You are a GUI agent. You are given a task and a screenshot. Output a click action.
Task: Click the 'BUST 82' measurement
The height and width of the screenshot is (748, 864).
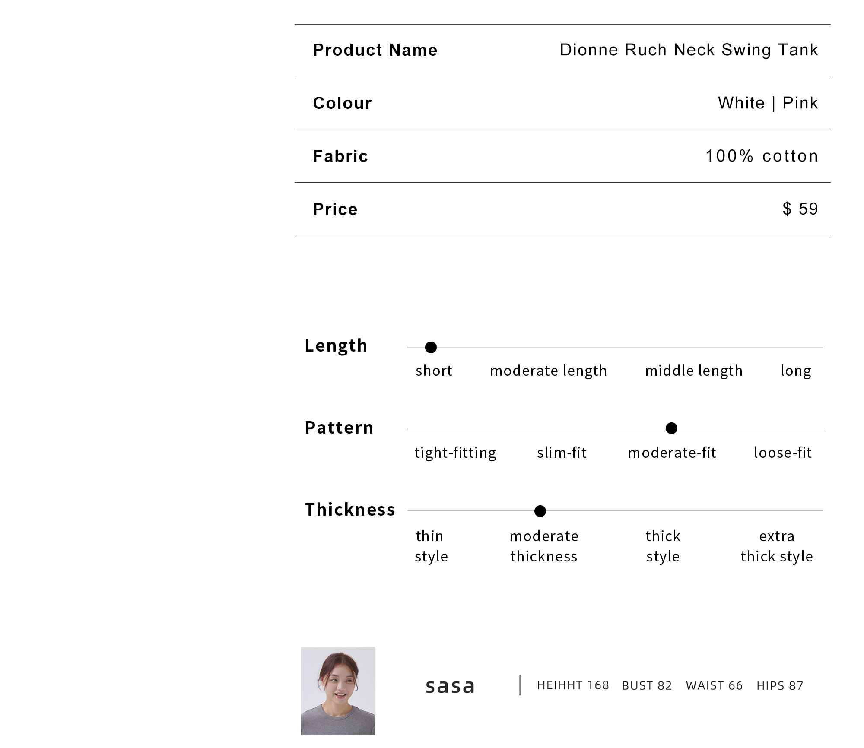647,686
